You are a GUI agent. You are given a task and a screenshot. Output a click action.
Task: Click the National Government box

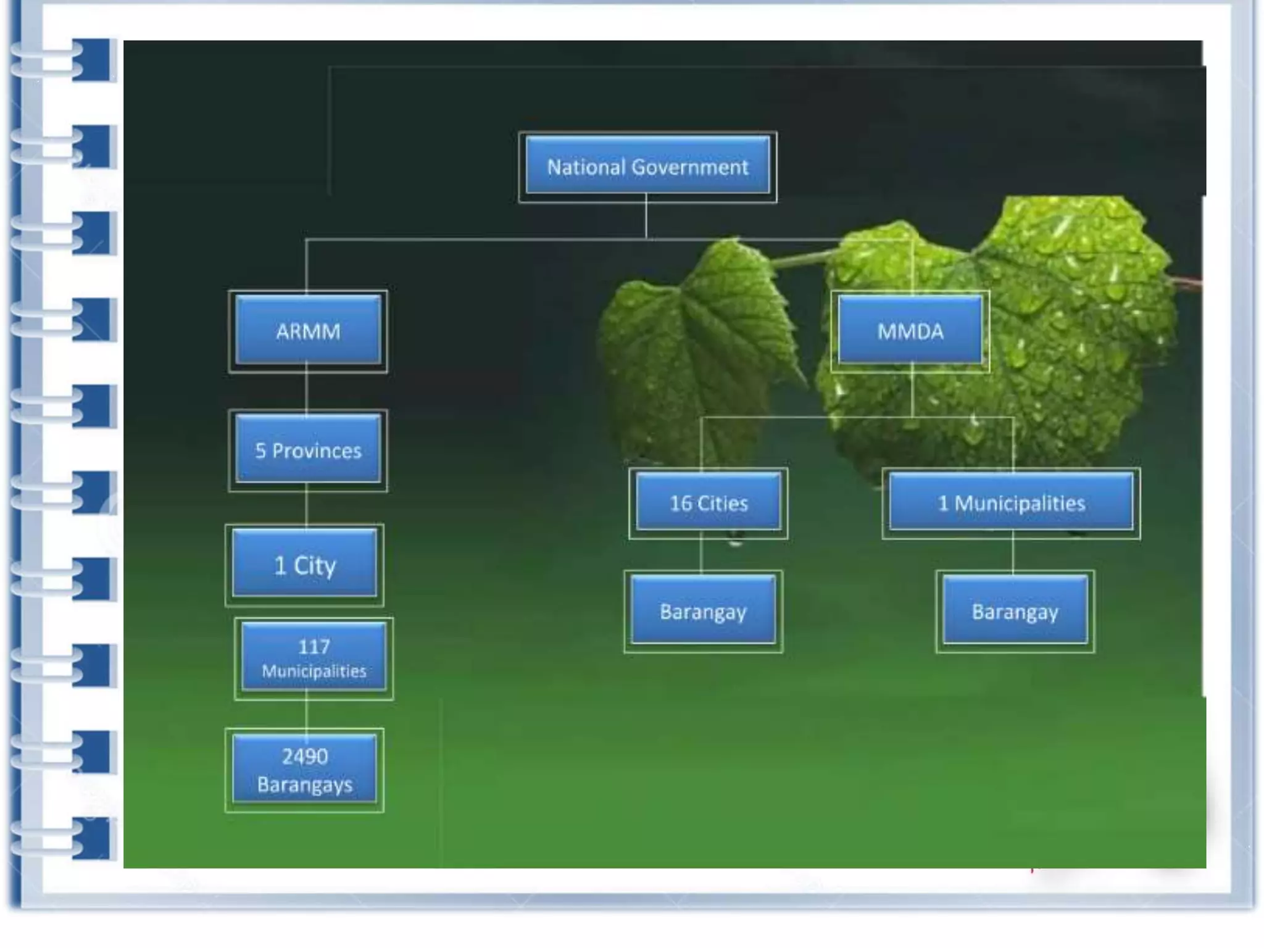click(x=647, y=167)
